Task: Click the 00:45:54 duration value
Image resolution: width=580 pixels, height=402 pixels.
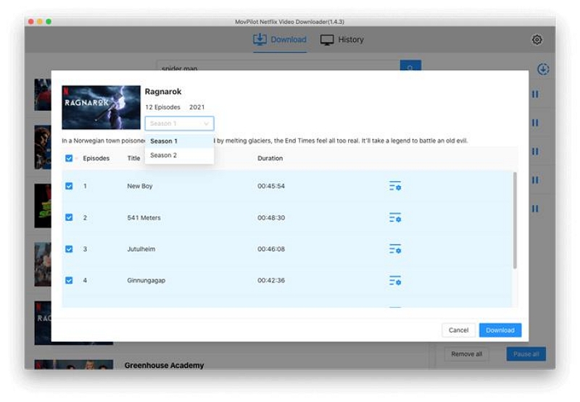Action: (x=271, y=186)
